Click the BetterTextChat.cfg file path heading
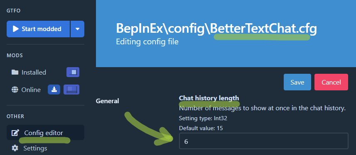The height and width of the screenshot is (155, 356). pos(216,29)
